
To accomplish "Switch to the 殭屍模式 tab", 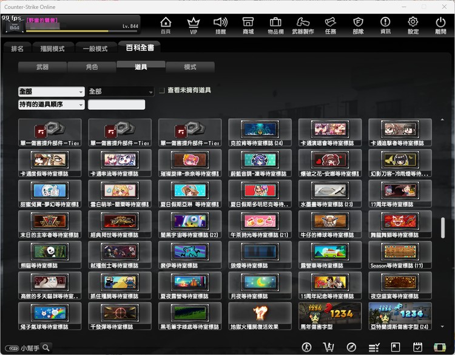I will pyautogui.click(x=53, y=49).
